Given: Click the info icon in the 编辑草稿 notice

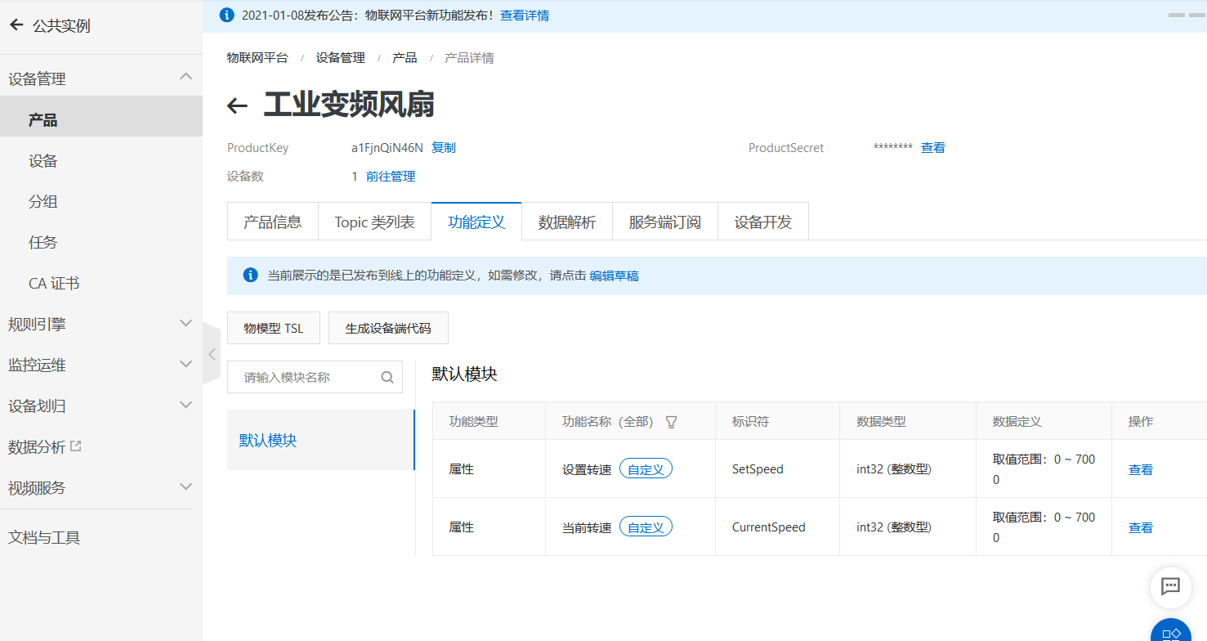Looking at the screenshot, I should pos(251,275).
